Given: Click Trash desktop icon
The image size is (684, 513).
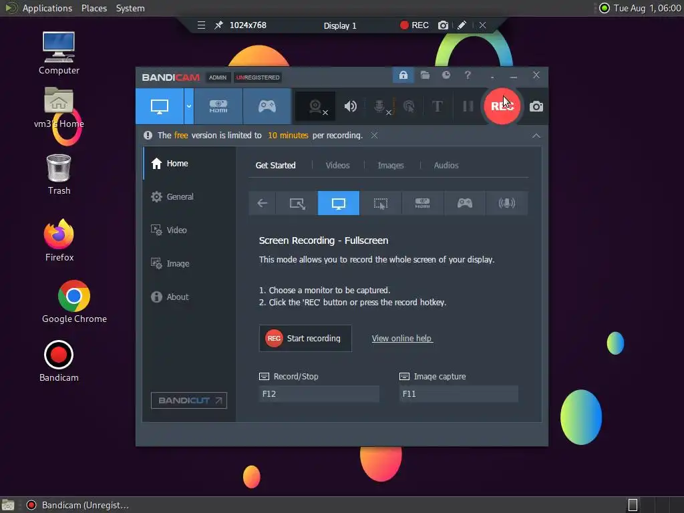Looking at the screenshot, I should click(59, 174).
